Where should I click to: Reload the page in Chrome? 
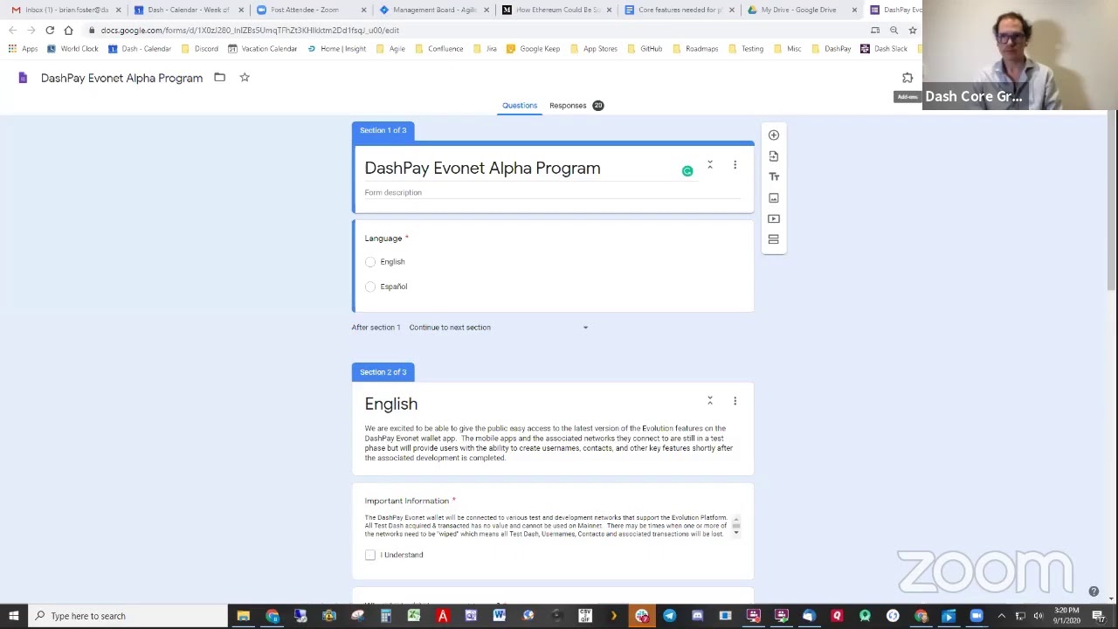(x=50, y=30)
